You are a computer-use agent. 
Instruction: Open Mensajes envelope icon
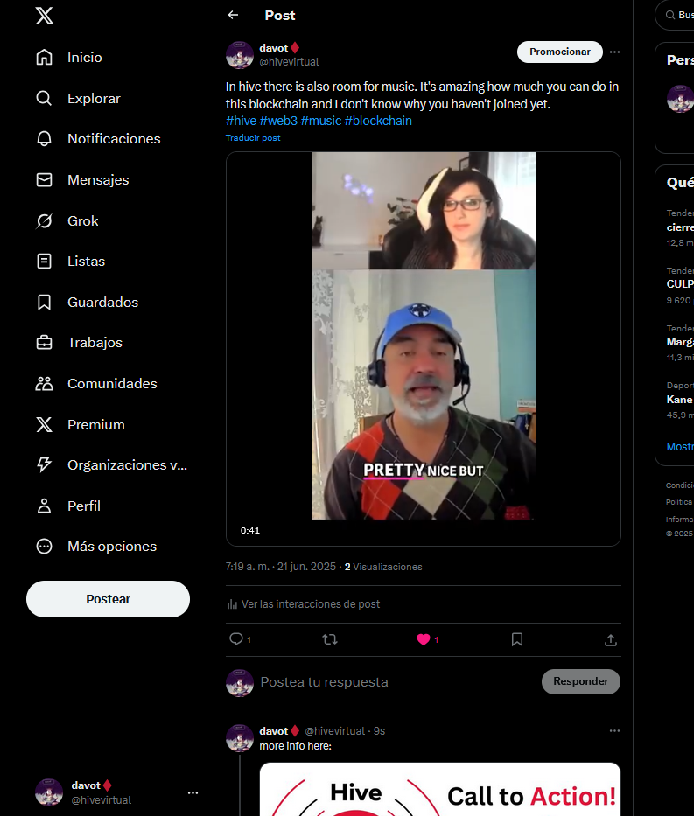[x=45, y=179]
